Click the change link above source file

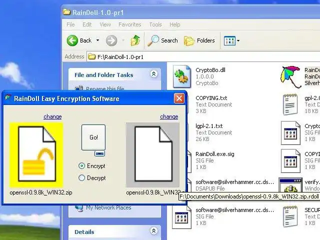point(52,116)
